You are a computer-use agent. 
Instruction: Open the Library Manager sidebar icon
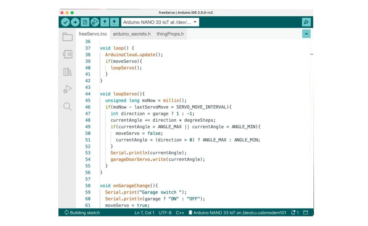67,72
